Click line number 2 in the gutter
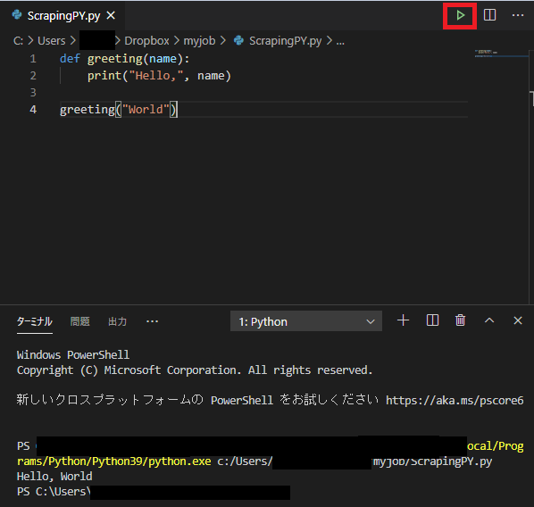 [33, 76]
